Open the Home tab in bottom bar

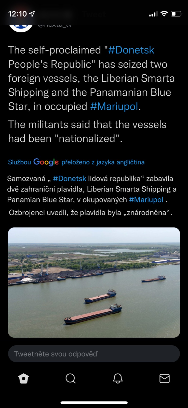(24, 378)
